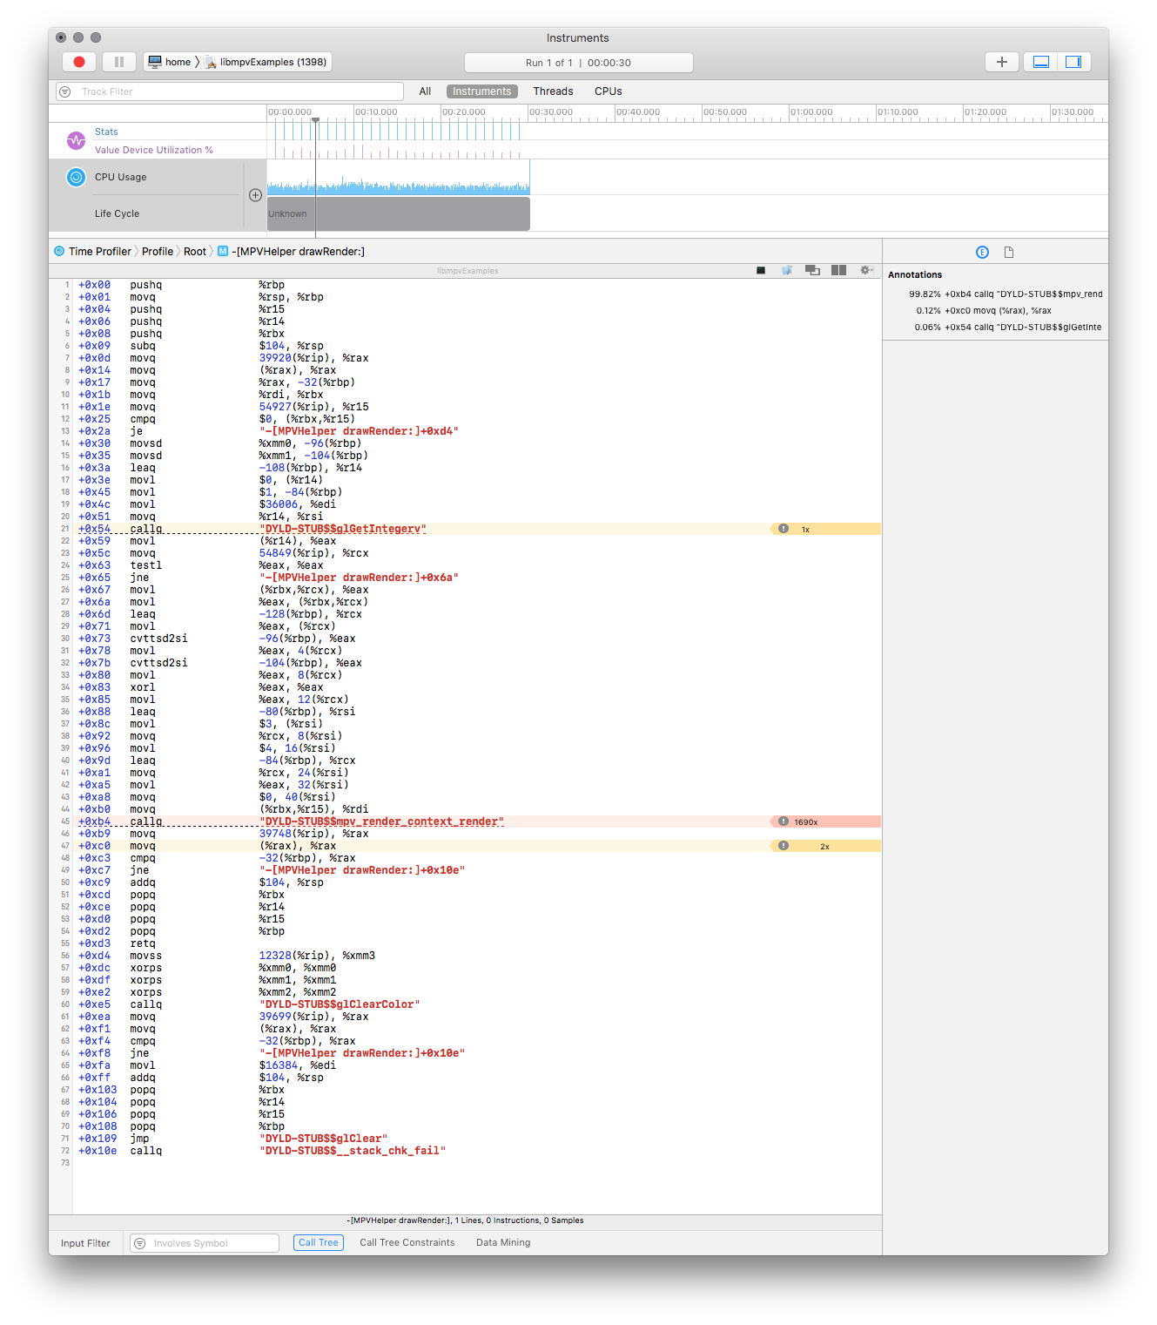This screenshot has height=1325, width=1157.
Task: Switch to the CPUs tab
Action: coord(607,91)
